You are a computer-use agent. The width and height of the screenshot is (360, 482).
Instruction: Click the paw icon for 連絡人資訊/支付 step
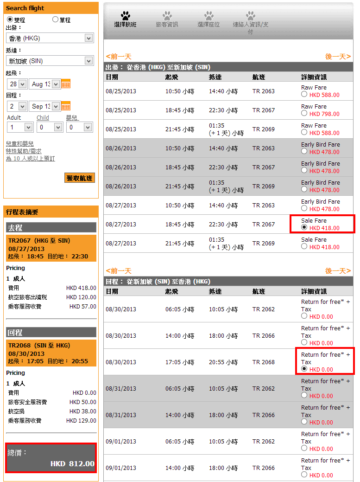[x=251, y=16]
